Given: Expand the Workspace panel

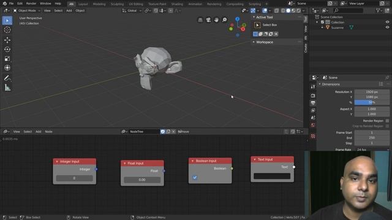Looking at the screenshot, I should tap(254, 42).
